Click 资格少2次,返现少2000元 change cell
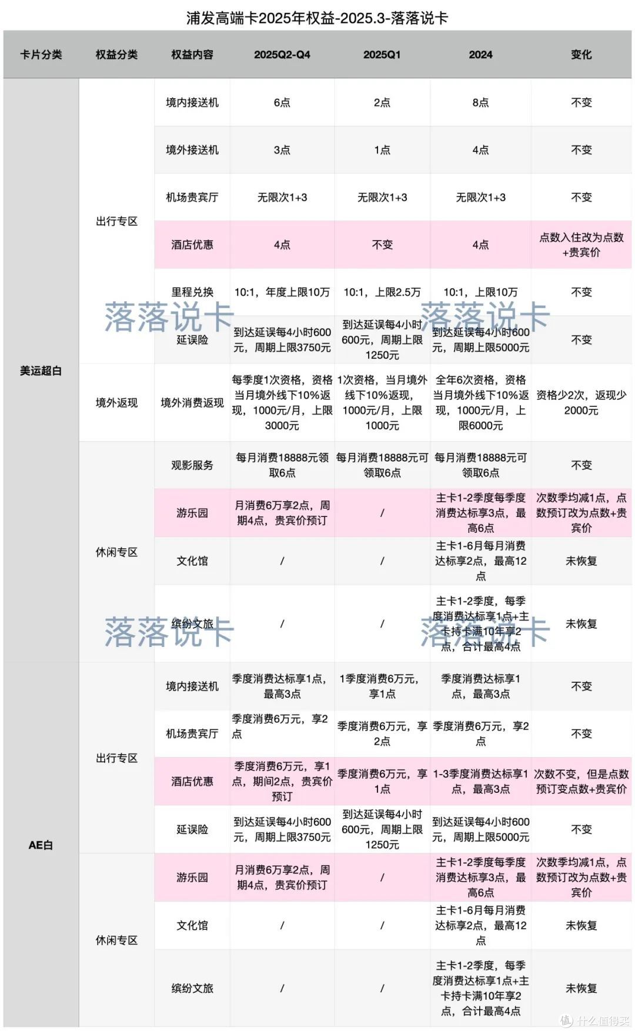This screenshot has width=635, height=1034. click(x=581, y=403)
